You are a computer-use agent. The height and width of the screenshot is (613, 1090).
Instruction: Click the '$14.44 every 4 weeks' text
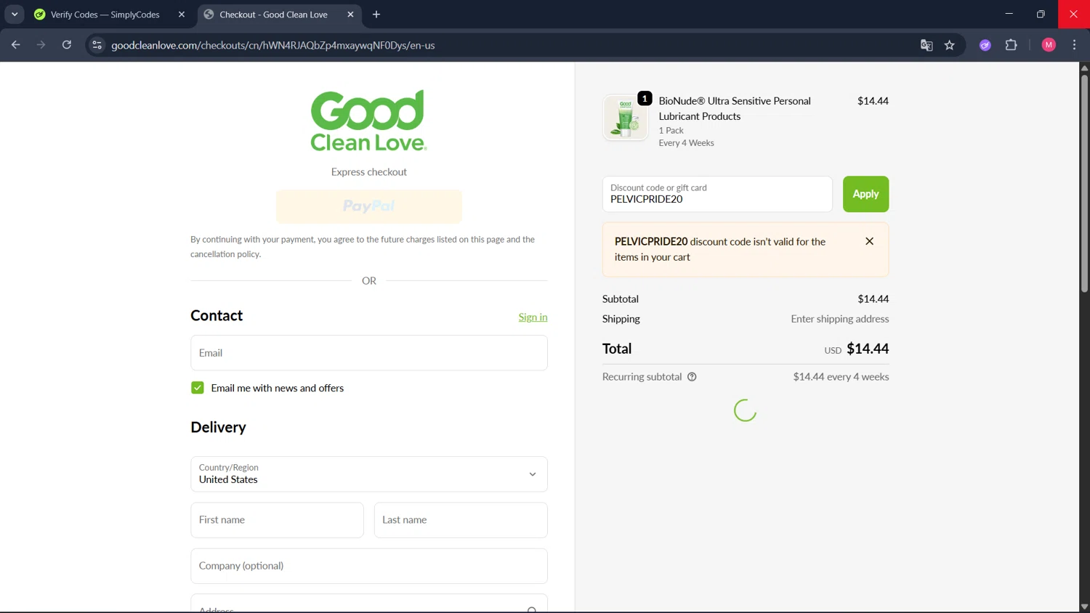click(x=841, y=377)
